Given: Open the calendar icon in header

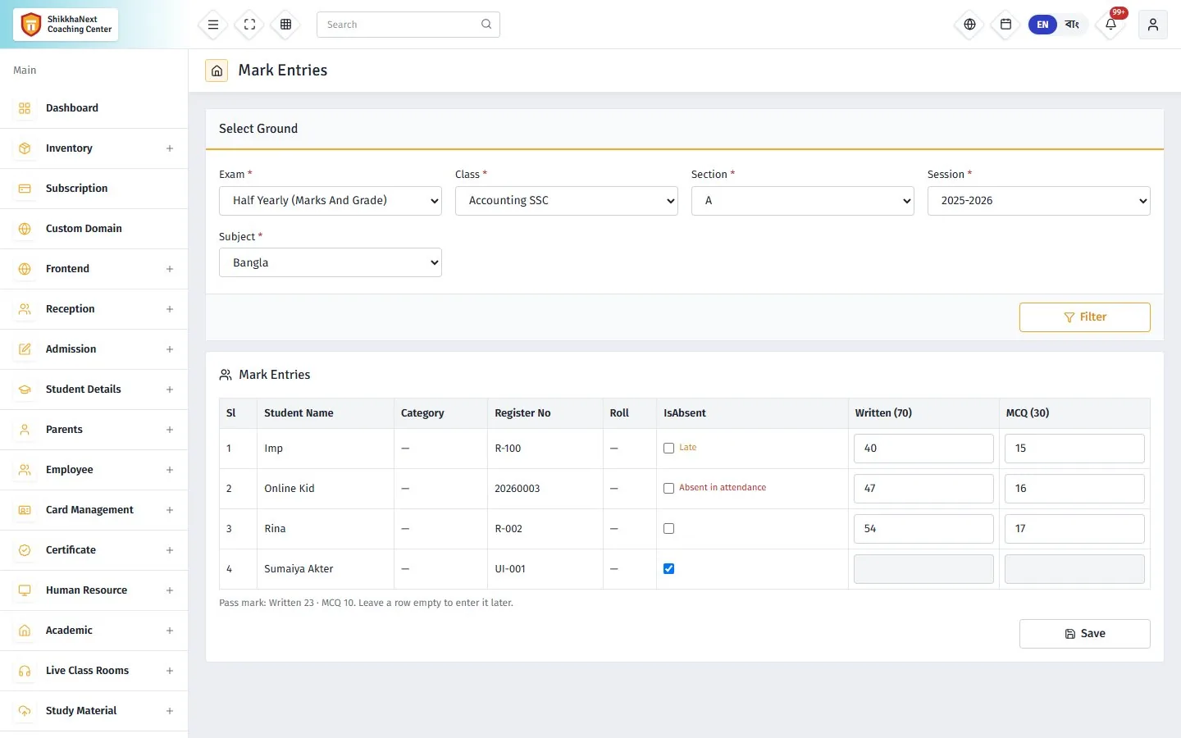Looking at the screenshot, I should [x=1005, y=25].
